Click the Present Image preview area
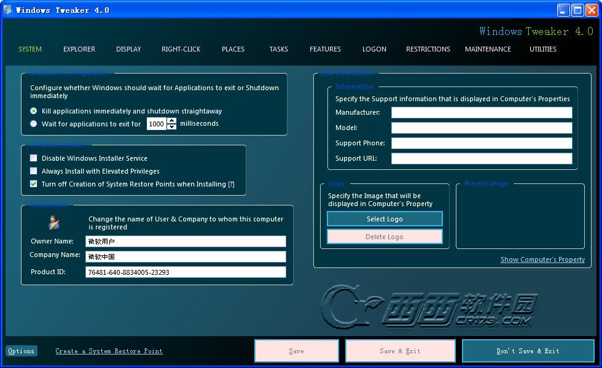 [520, 217]
